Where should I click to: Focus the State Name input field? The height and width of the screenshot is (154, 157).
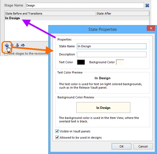112,46
